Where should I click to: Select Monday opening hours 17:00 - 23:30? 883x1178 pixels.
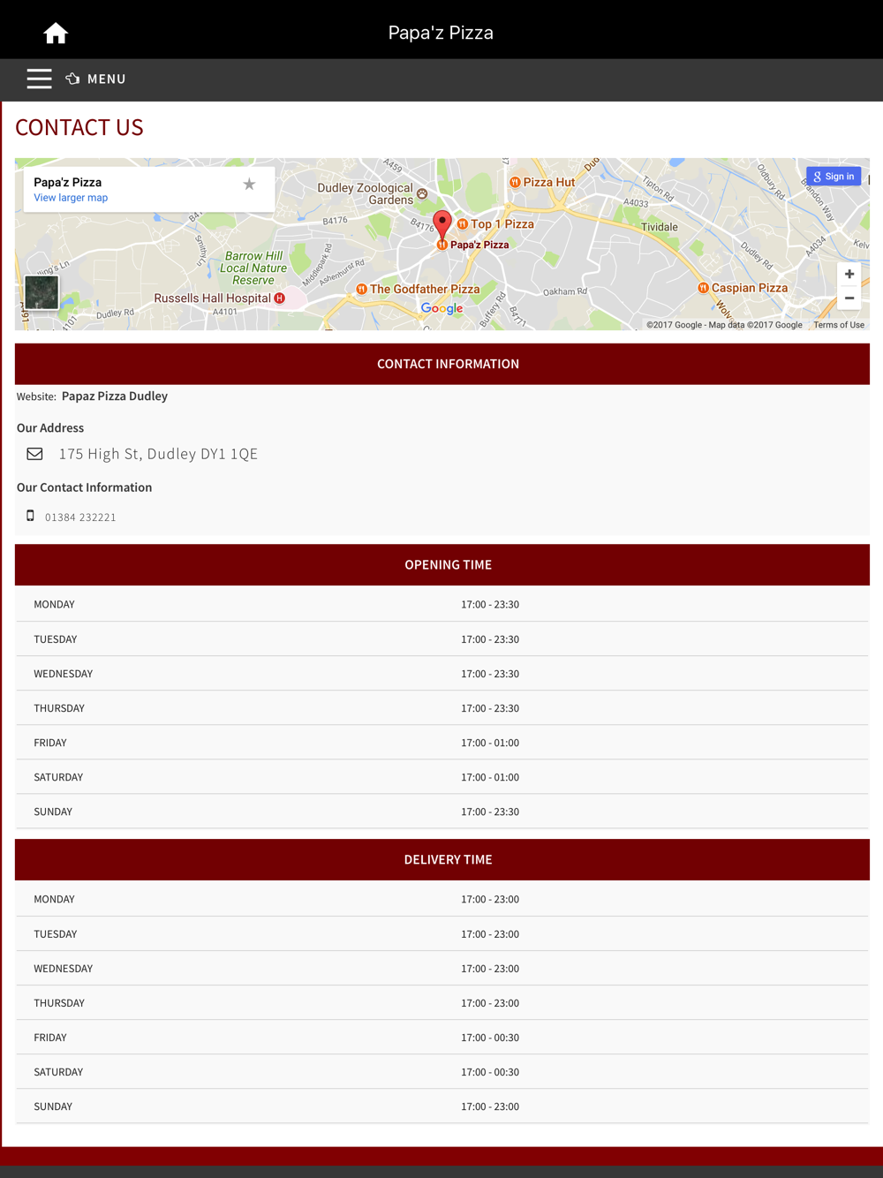tap(490, 605)
